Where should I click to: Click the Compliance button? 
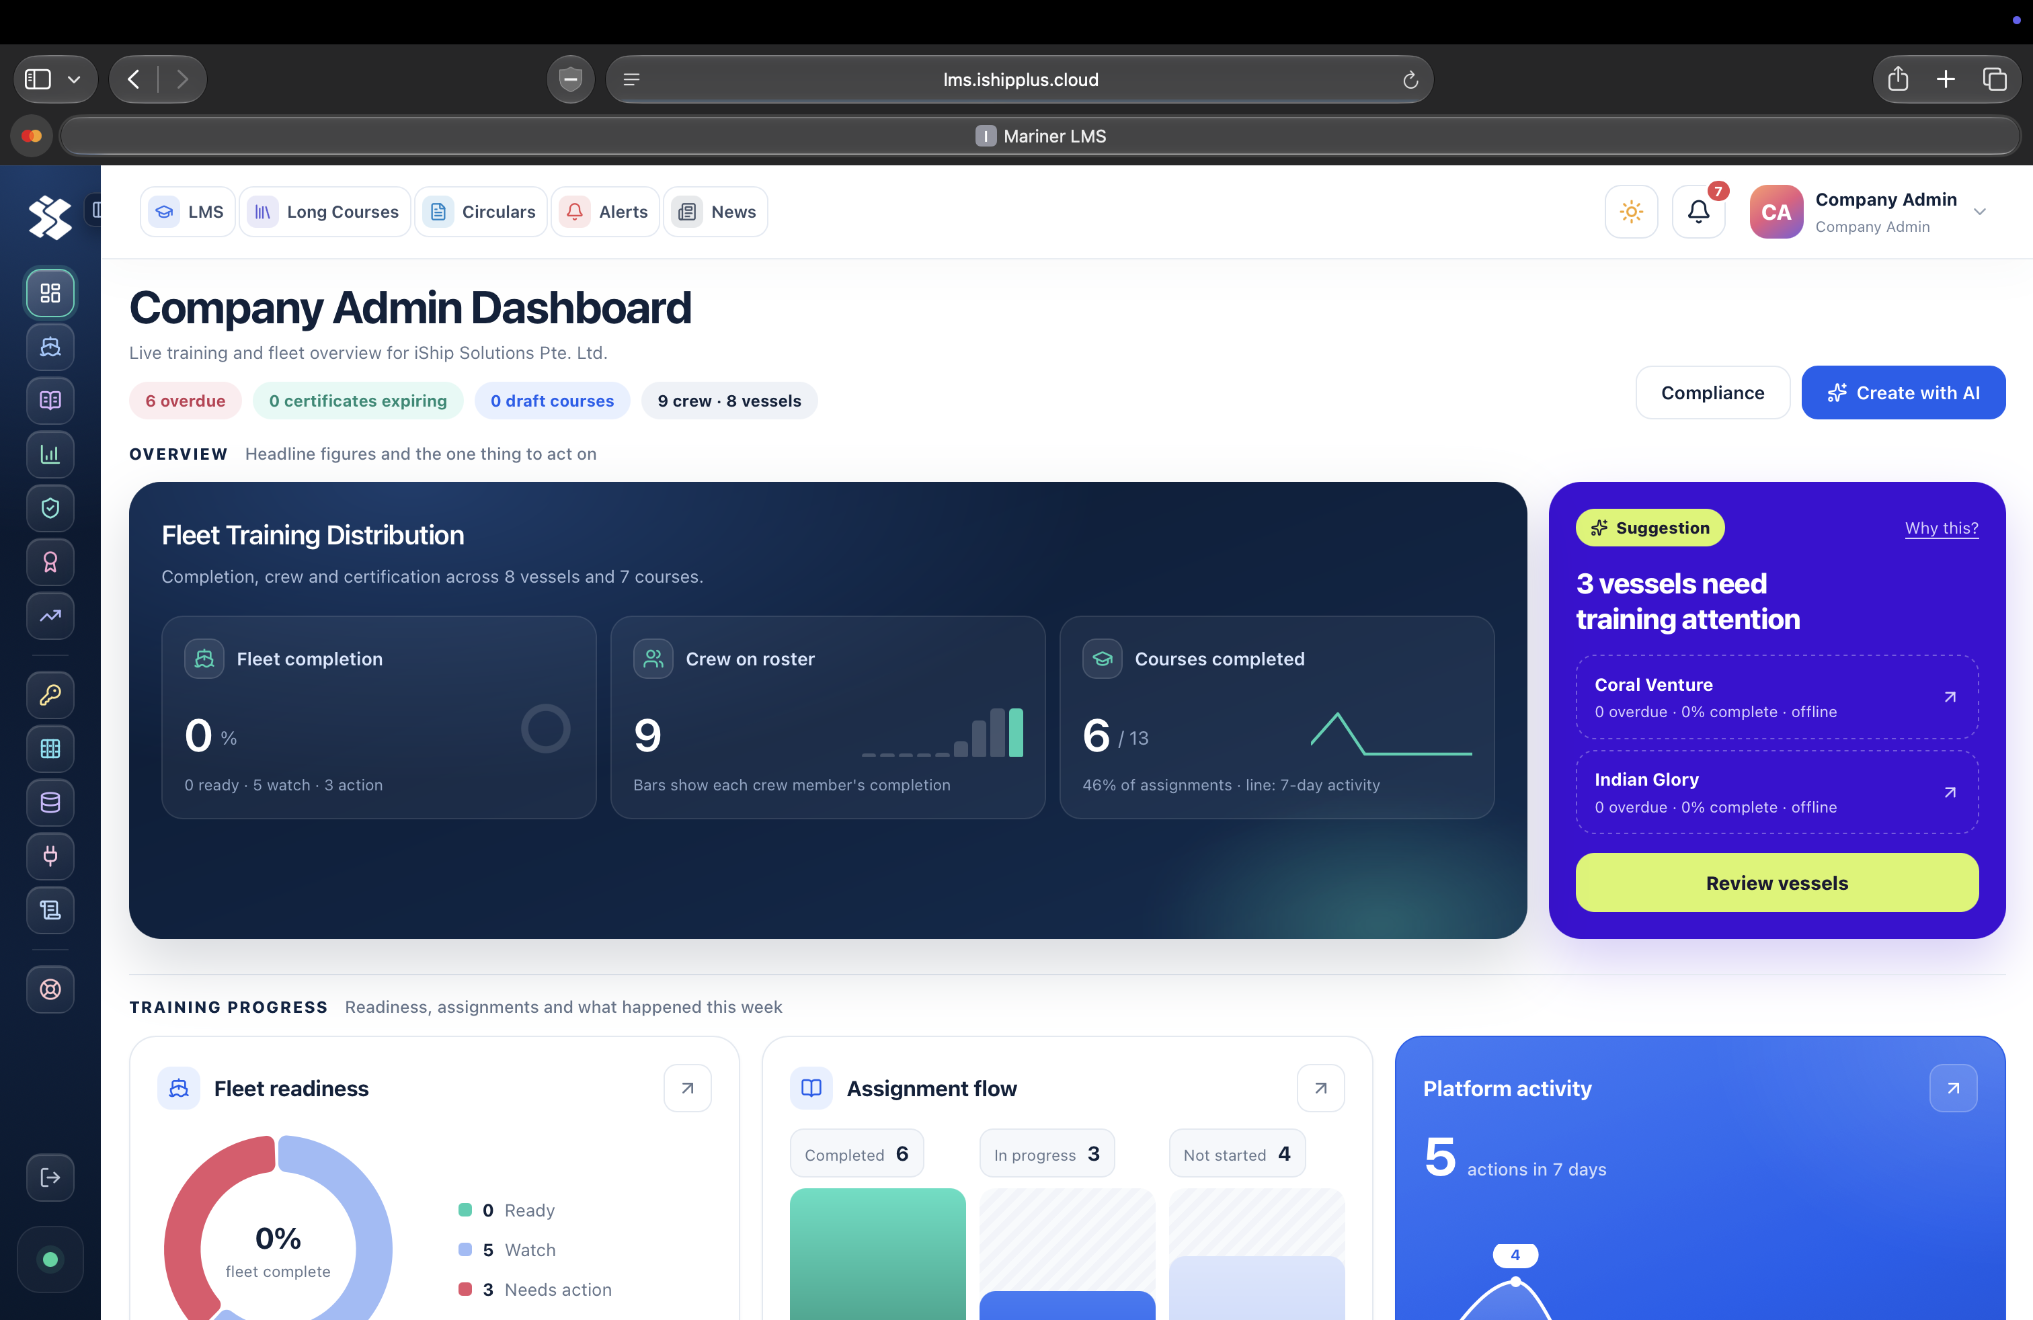click(1713, 393)
